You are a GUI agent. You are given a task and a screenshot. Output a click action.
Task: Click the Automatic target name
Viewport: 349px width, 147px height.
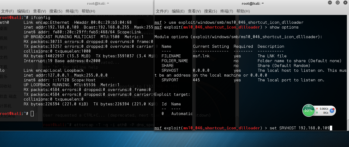[x=182, y=114]
